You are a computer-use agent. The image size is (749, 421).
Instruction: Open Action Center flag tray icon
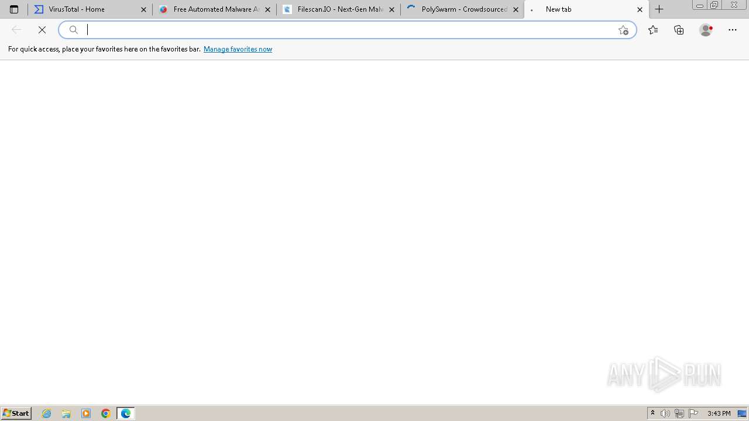tap(693, 413)
